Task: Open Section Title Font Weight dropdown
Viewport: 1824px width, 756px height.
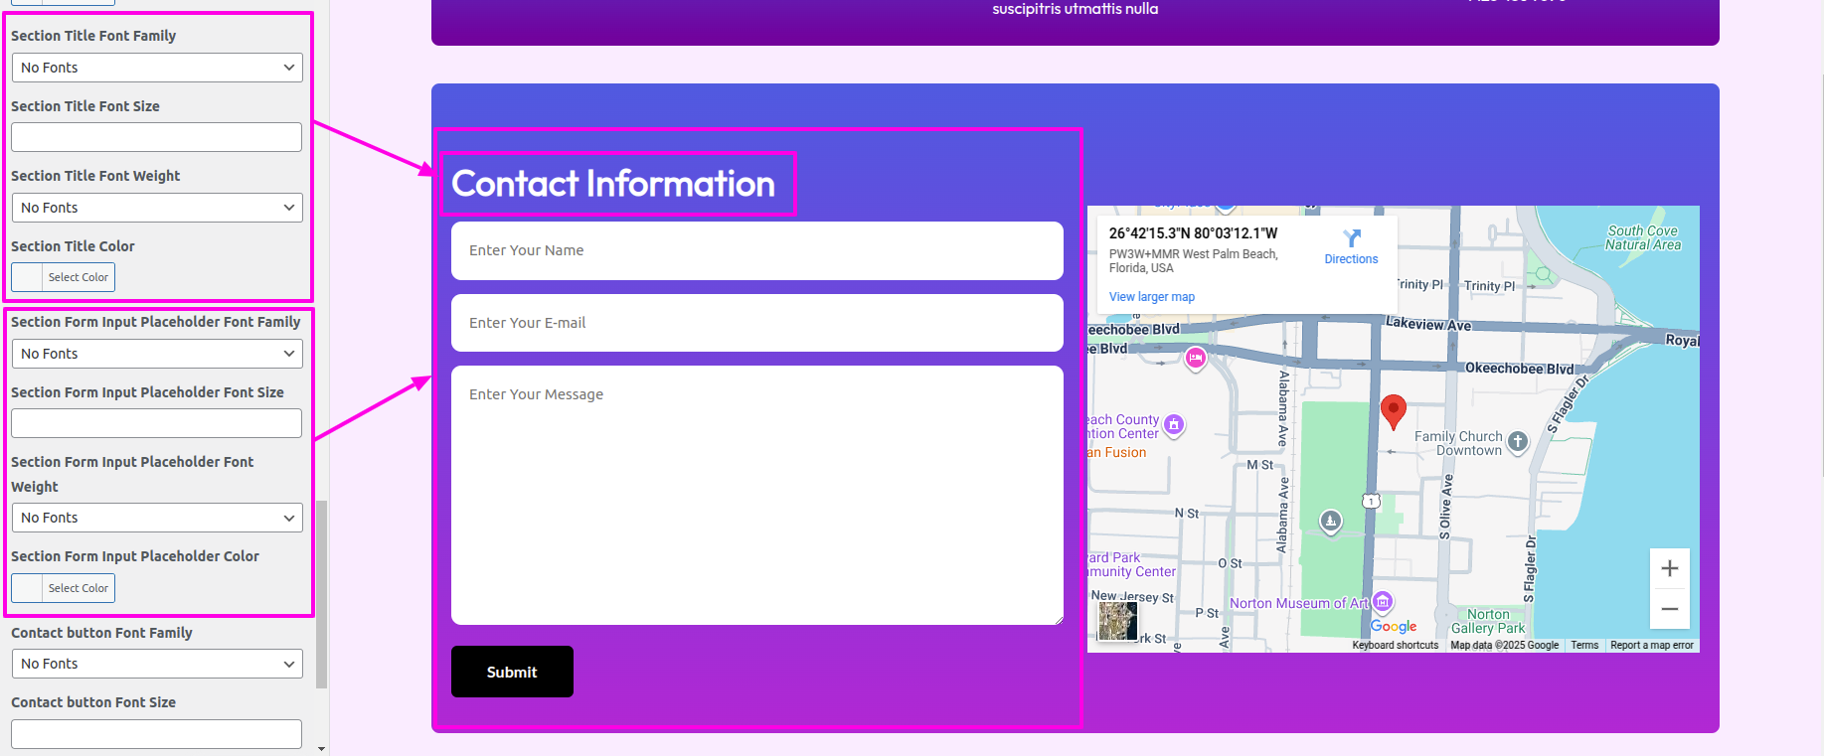Action: (156, 208)
